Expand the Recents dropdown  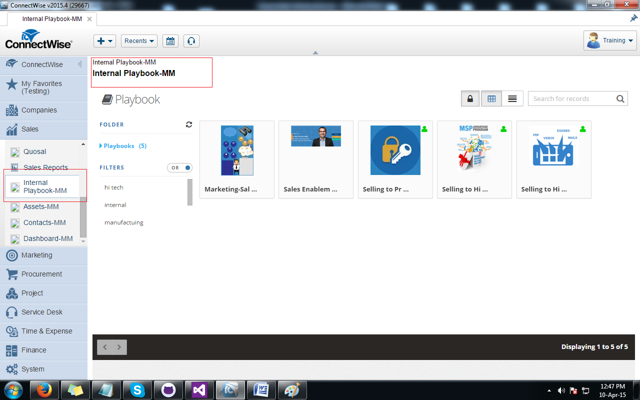(x=139, y=41)
